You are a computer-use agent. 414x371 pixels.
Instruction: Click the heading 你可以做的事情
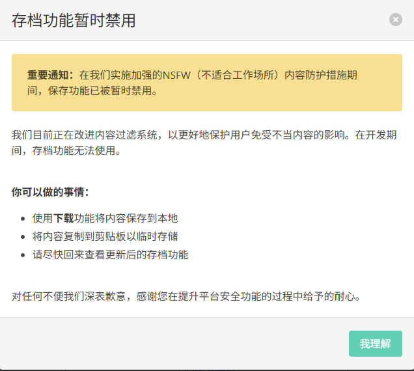pyautogui.click(x=50, y=192)
